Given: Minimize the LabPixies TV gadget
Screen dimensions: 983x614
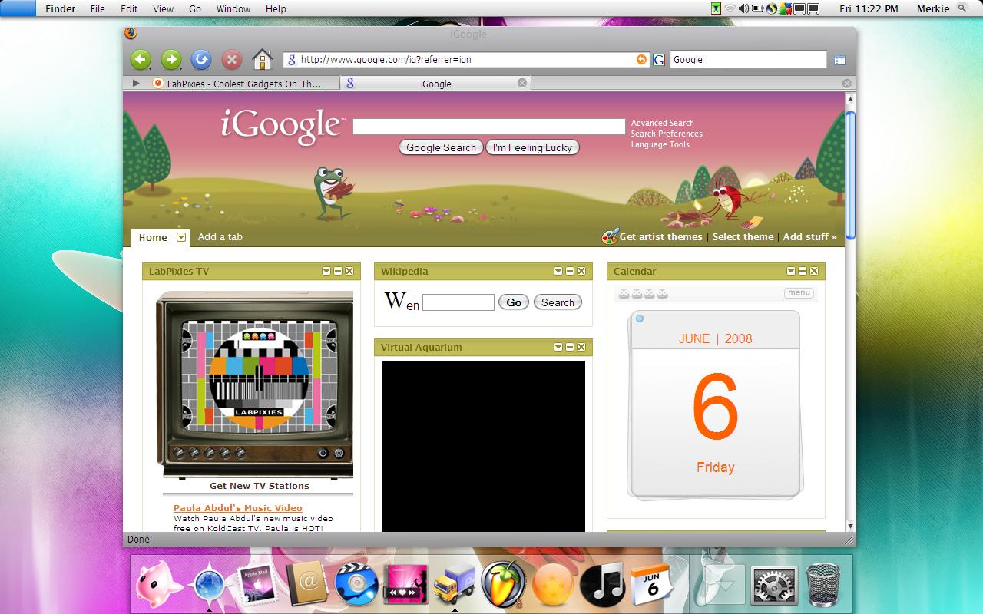Looking at the screenshot, I should (338, 271).
